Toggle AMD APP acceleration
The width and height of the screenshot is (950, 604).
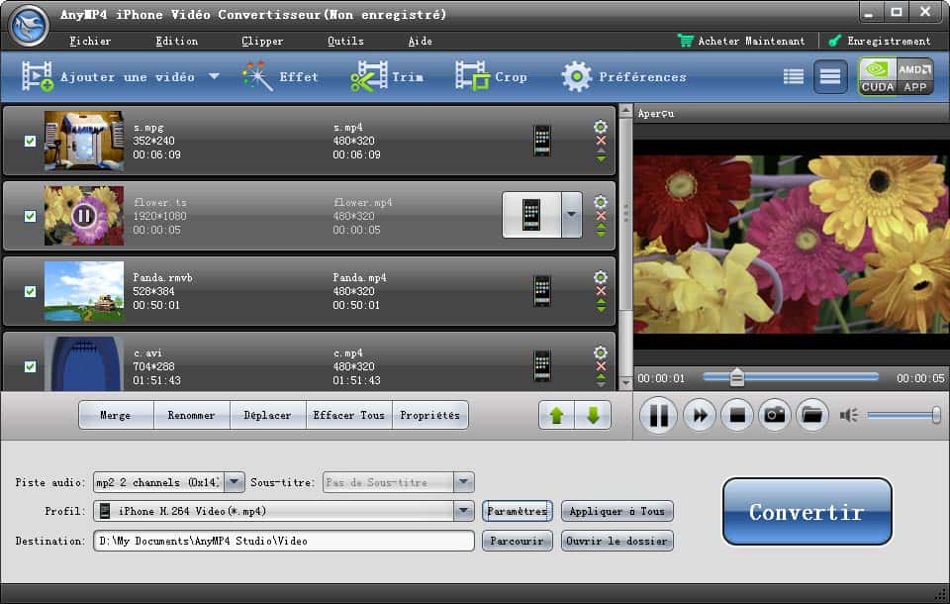(914, 76)
